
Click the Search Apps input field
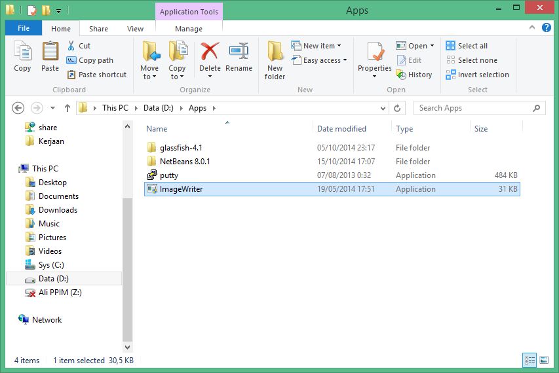point(473,108)
